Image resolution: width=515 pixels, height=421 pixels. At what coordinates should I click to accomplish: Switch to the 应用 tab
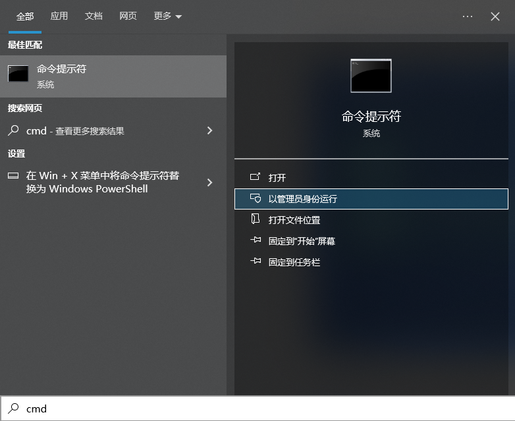click(59, 16)
